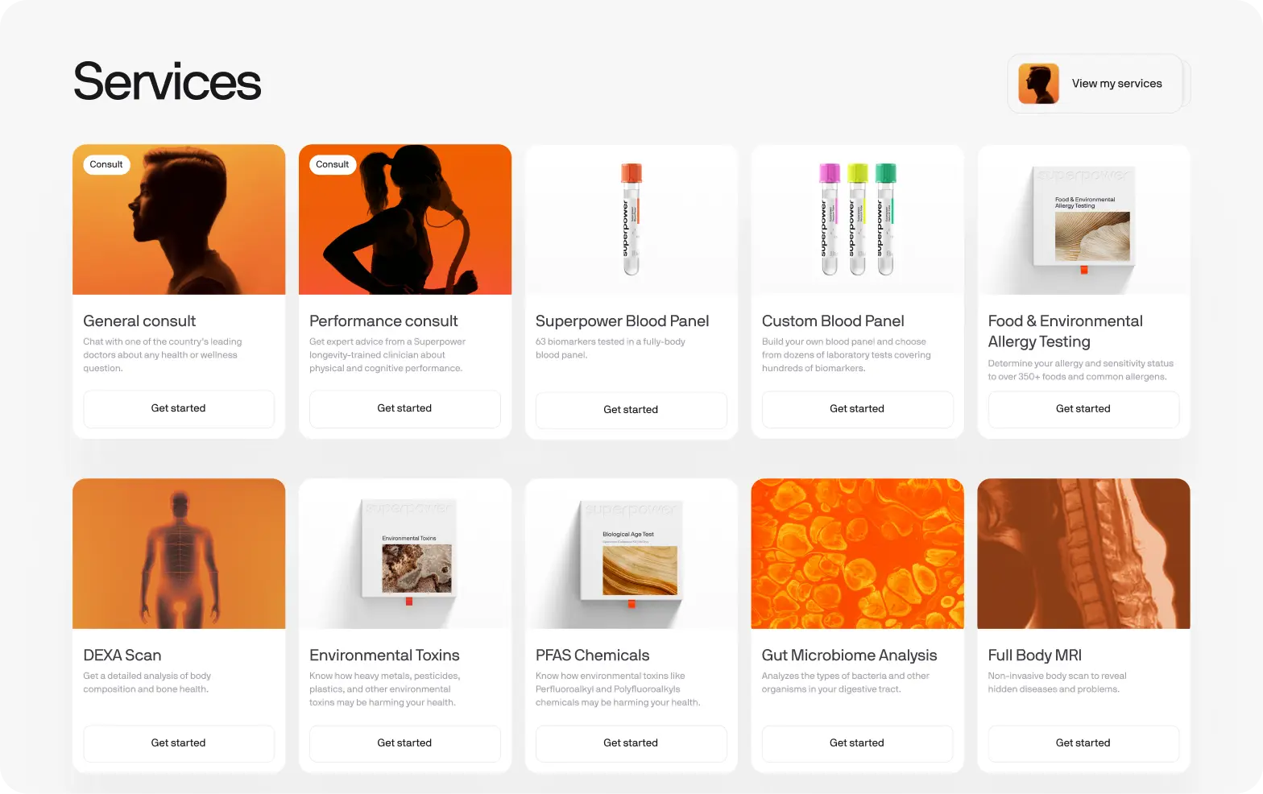Click the Consult tag on General consult
The height and width of the screenshot is (794, 1263).
point(106,164)
